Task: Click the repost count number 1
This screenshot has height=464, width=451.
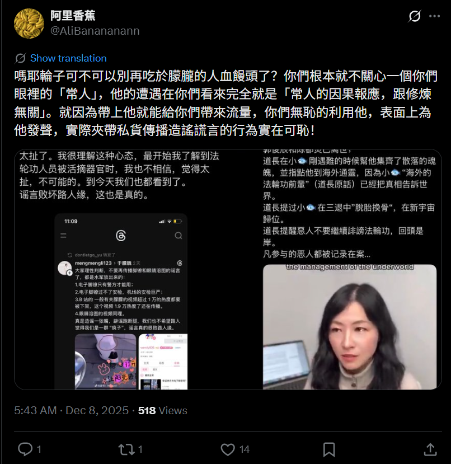Action: click(140, 449)
